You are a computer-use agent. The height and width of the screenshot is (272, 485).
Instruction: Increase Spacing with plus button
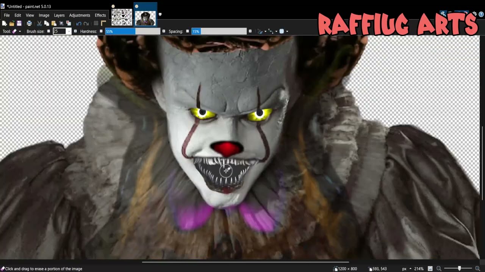(250, 31)
